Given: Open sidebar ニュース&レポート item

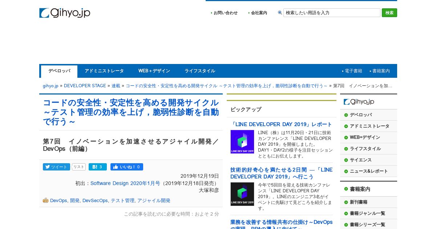Looking at the screenshot, I should (x=368, y=171).
